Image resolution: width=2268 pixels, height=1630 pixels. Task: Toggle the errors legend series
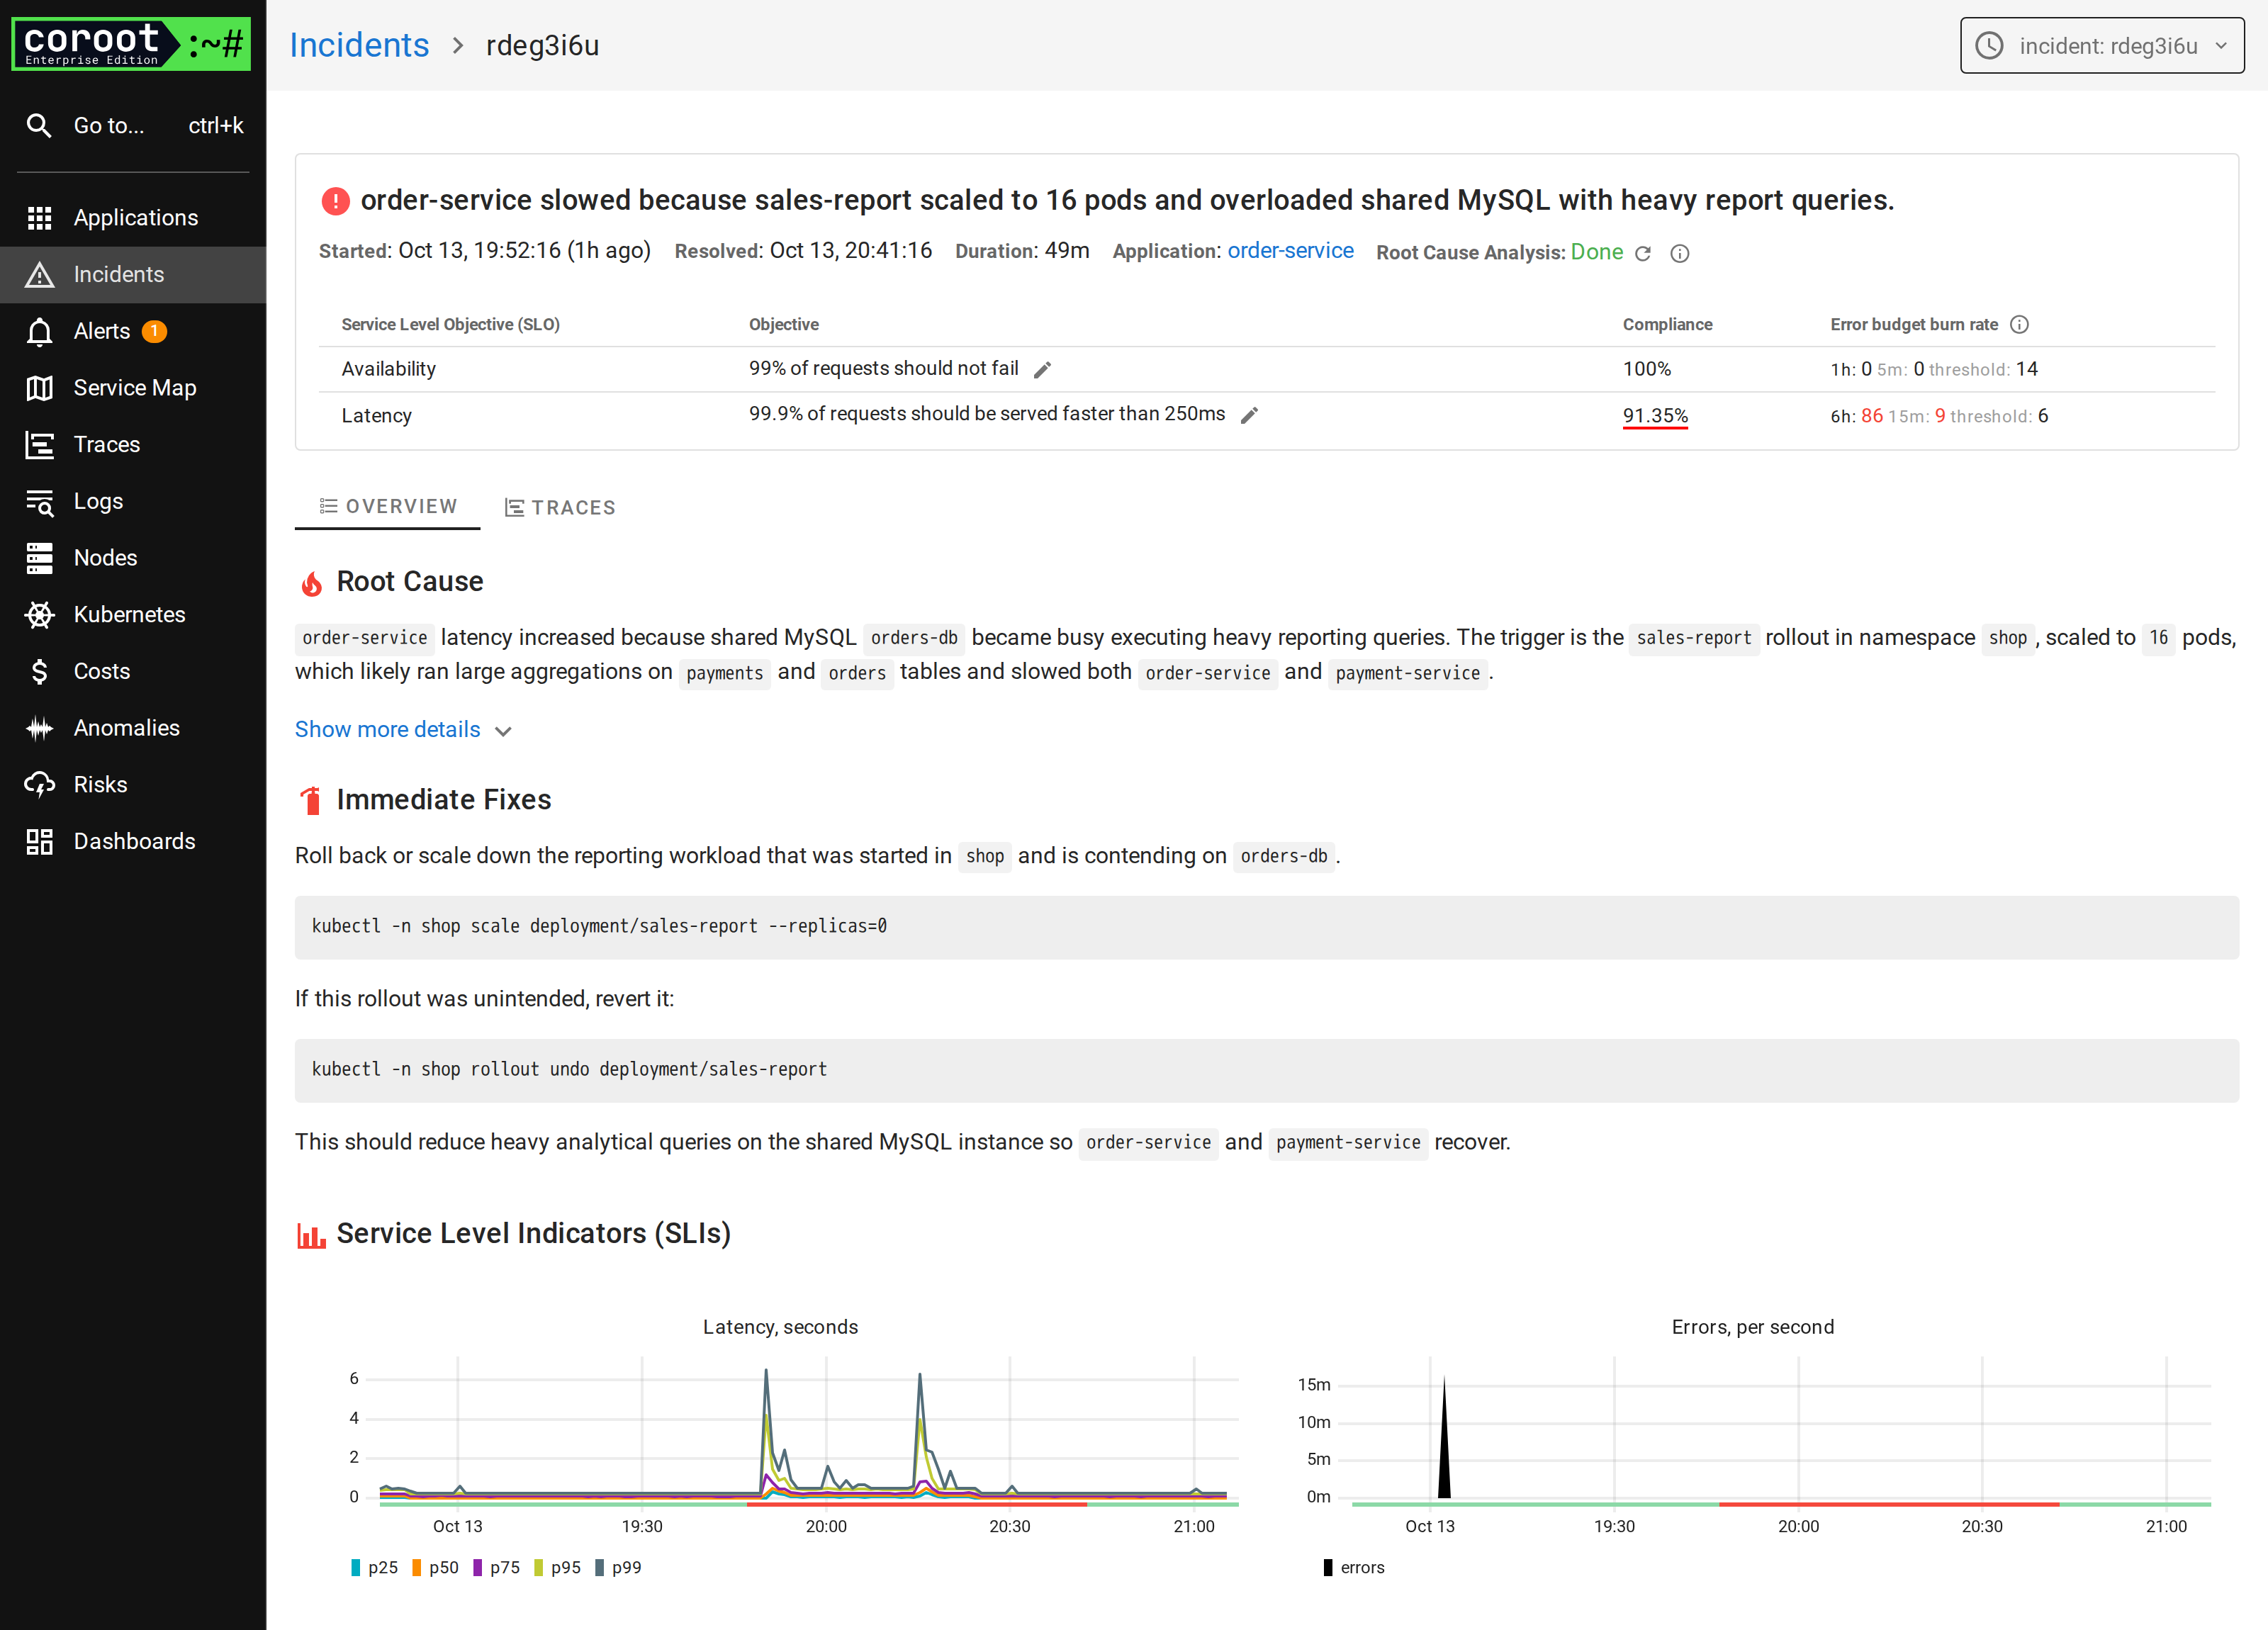point(1354,1567)
